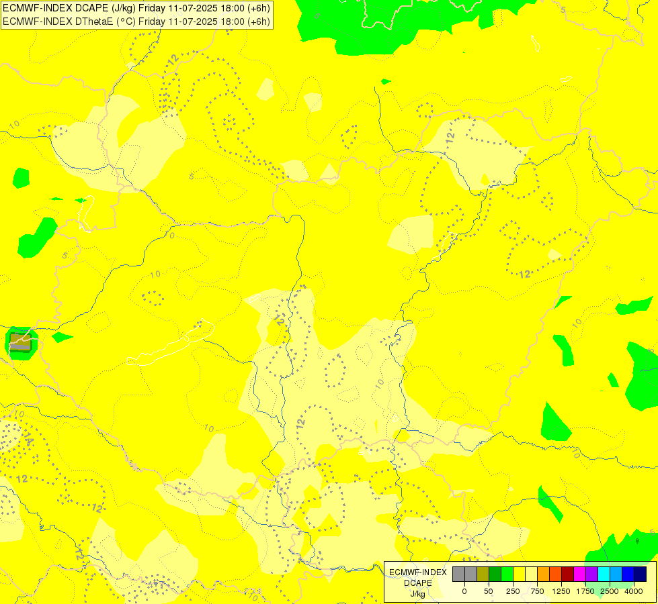Click the legend value 250
The image size is (658, 604).
click(513, 591)
